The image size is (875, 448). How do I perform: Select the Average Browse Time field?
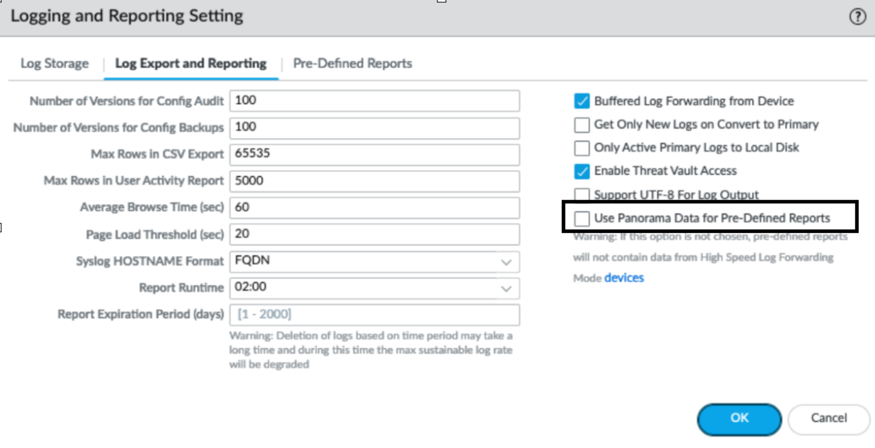coord(374,207)
